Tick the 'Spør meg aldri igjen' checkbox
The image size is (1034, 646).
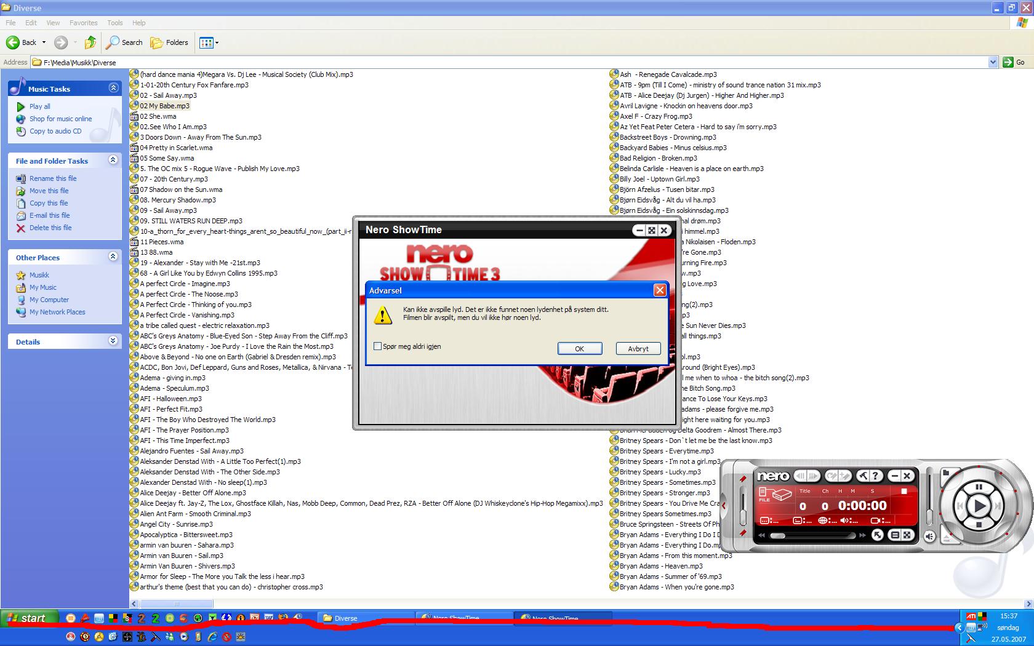click(377, 346)
